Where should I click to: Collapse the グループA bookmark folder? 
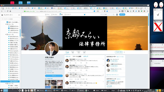point(6,24)
